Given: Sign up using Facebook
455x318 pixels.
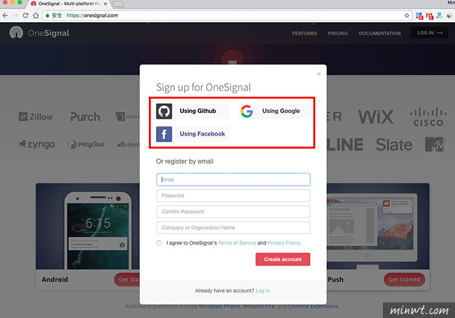Looking at the screenshot, I should pyautogui.click(x=192, y=134).
